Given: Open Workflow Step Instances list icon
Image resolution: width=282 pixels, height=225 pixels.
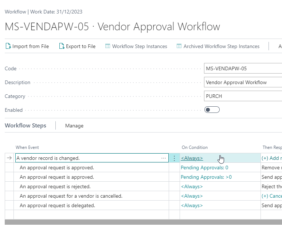Looking at the screenshot, I should (x=107, y=46).
